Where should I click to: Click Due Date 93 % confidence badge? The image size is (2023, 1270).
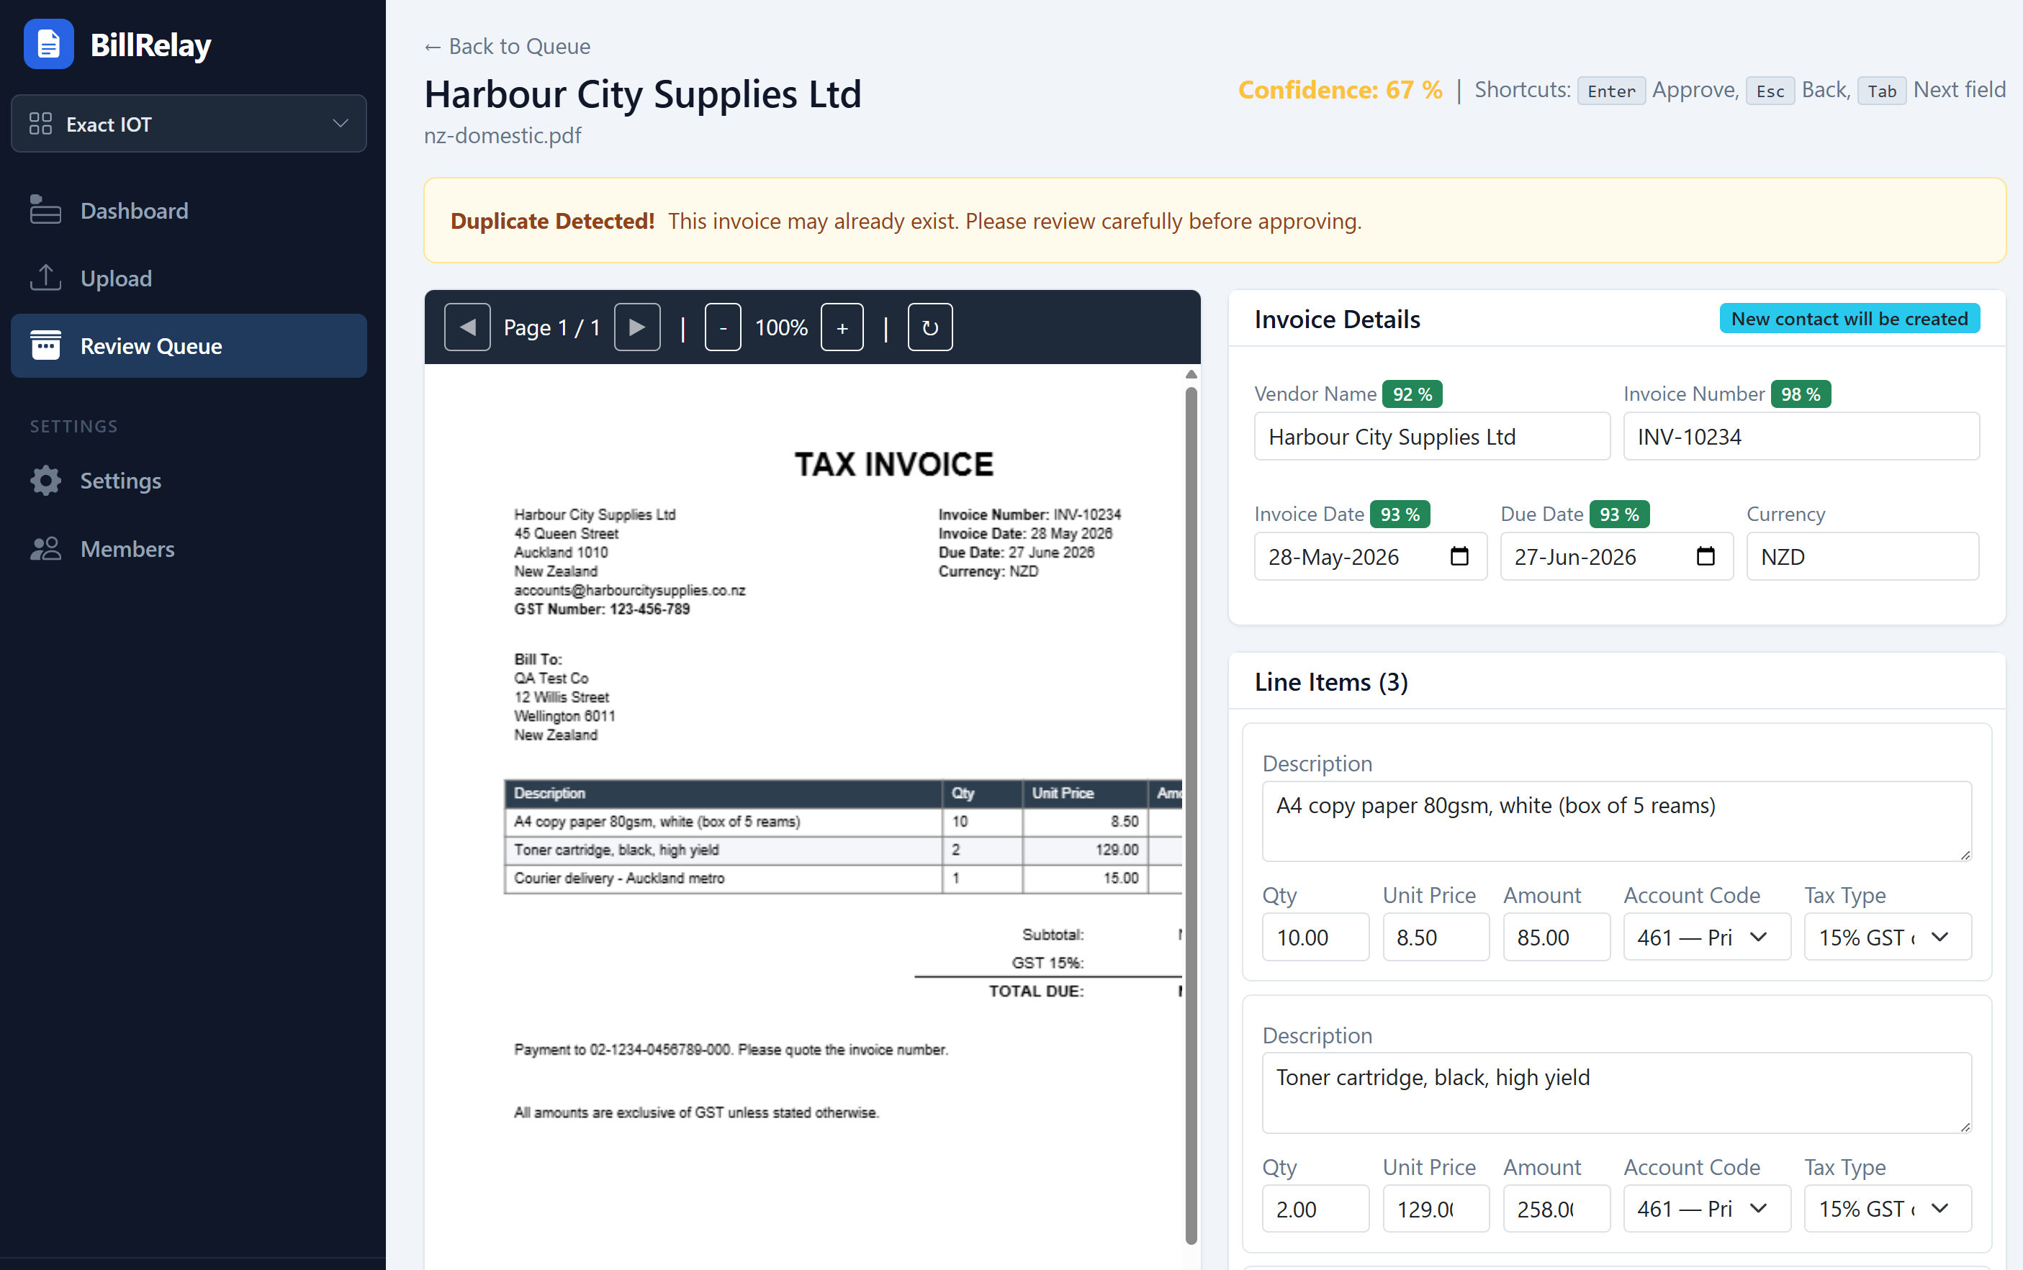click(1619, 514)
